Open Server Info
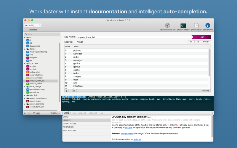237x148 pixels. pos(208,25)
